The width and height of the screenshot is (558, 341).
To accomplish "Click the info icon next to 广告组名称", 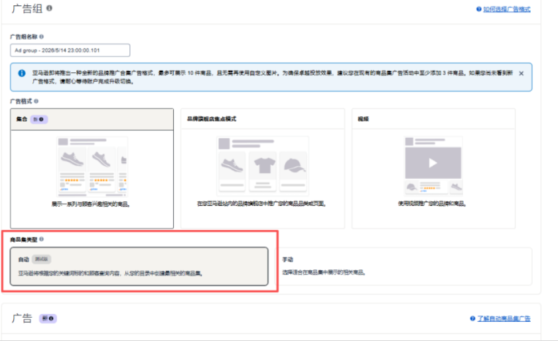I will point(42,36).
